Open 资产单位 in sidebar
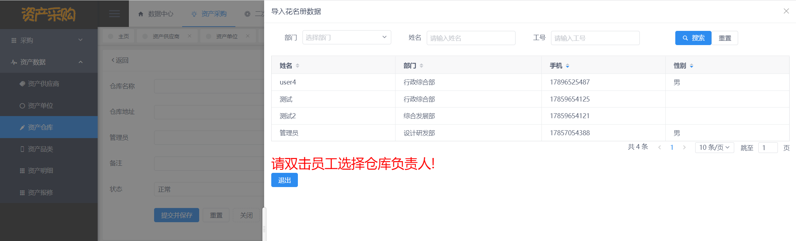 pos(49,106)
